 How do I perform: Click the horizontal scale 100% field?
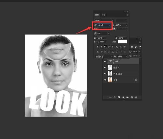point(122,38)
